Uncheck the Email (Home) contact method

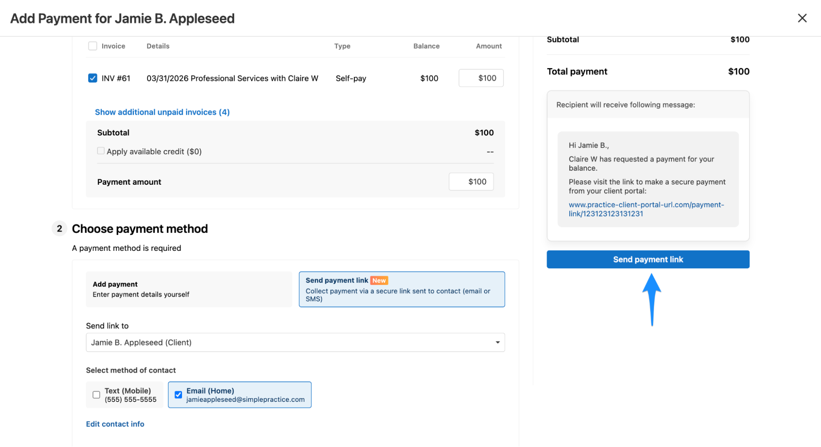coord(178,395)
